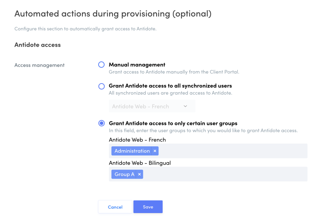Viewport: 320px width, 219px height.
Task: Save the provisioning settings
Action: 148,207
